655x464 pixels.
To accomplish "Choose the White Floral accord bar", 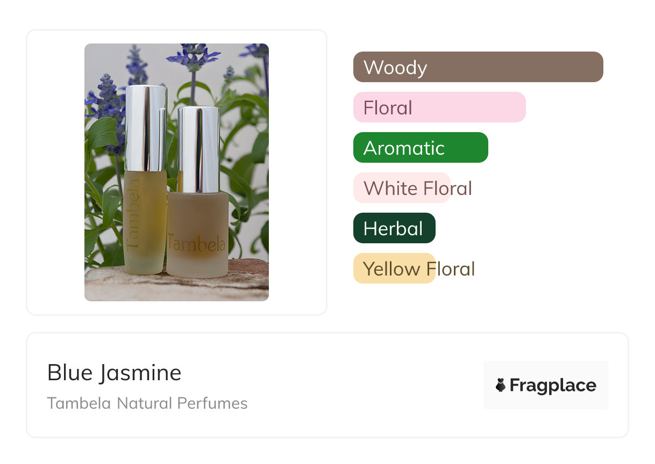I will click(402, 188).
